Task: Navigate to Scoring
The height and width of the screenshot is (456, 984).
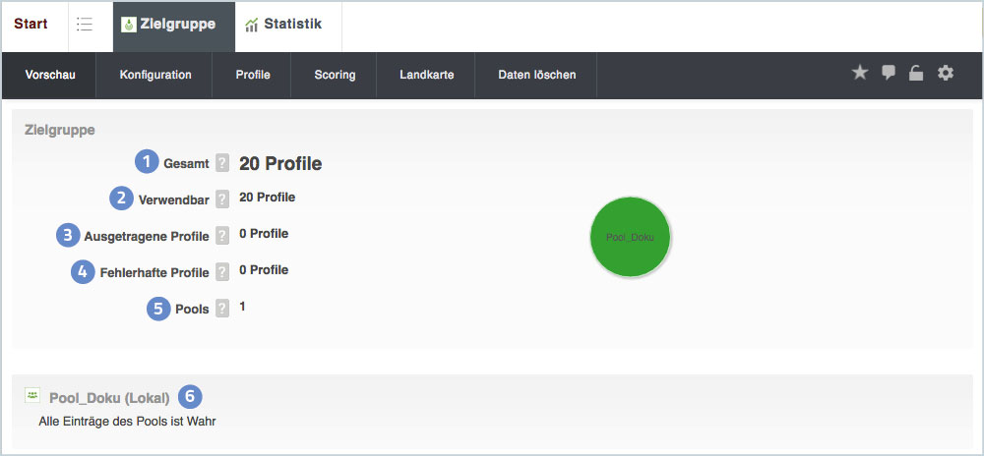Action: 335,75
